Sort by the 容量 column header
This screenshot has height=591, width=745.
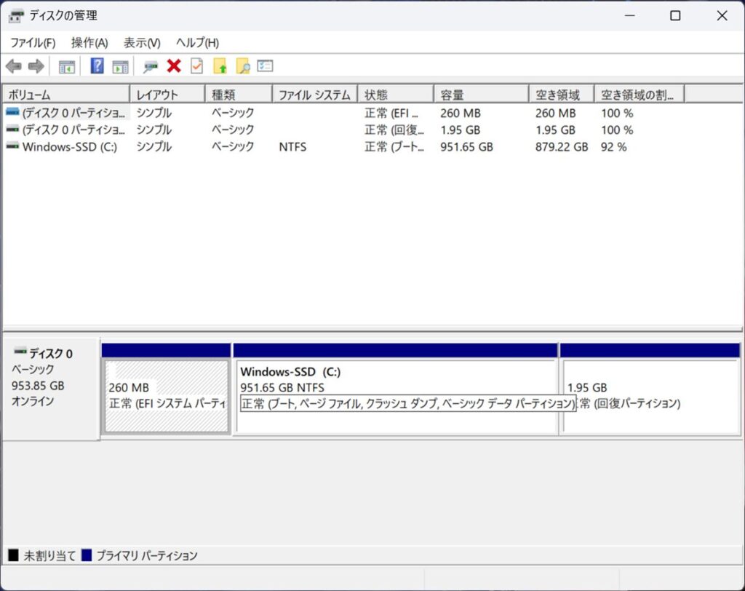coord(482,95)
